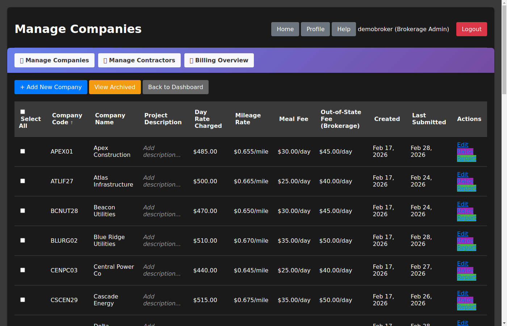Image resolution: width=507 pixels, height=326 pixels.
Task: Click the Created column header
Action: tap(387, 119)
